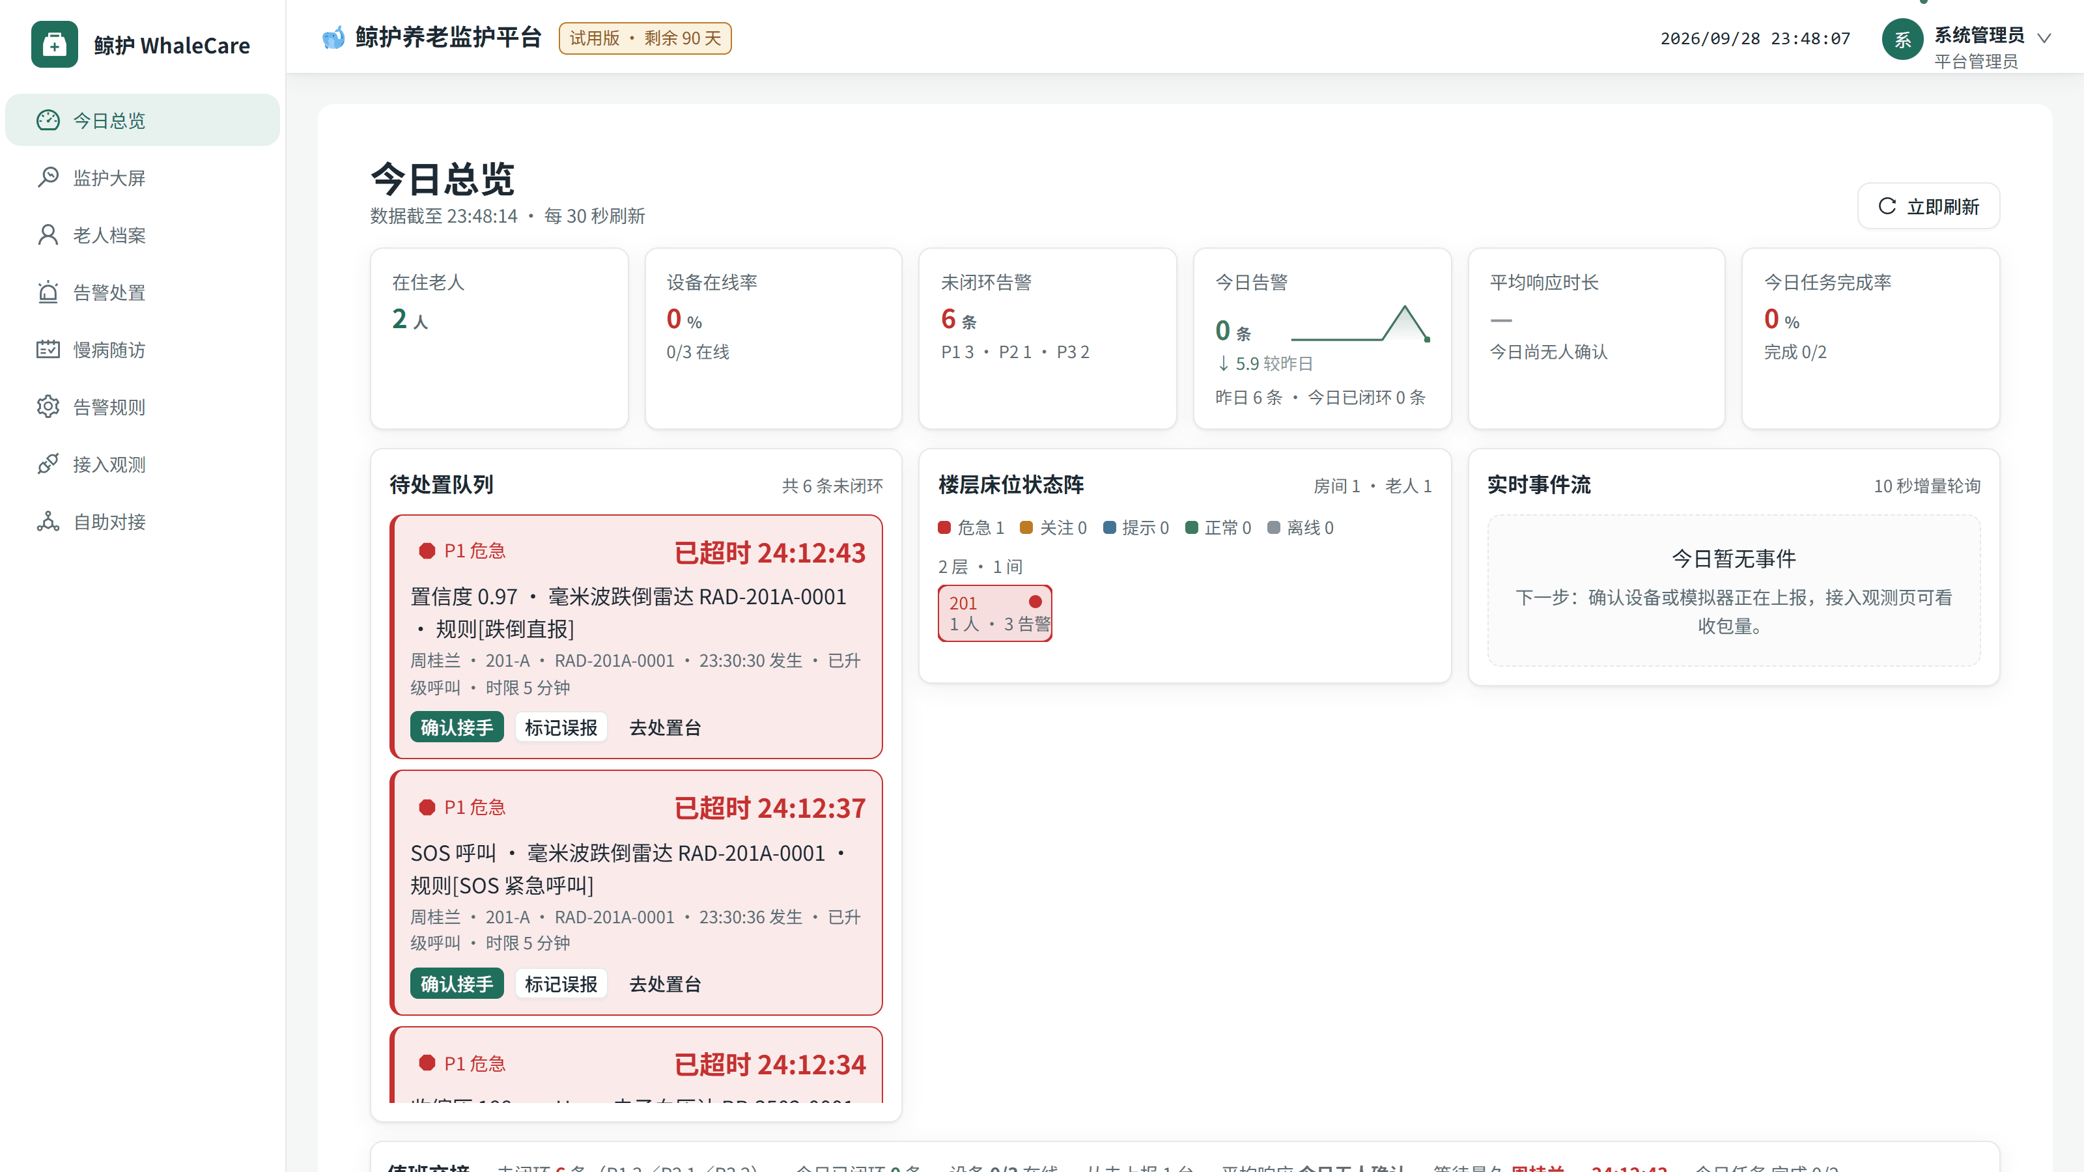
Task: Click the 未闭环告警 stat card
Action: coord(1047,338)
